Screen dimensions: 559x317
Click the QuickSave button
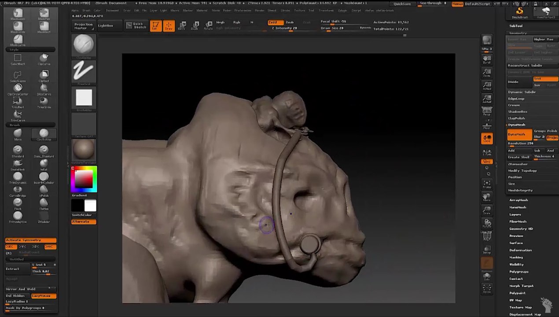402,4
